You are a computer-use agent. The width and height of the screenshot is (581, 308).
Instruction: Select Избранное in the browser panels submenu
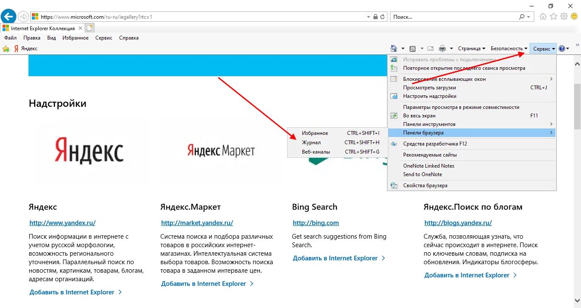pyautogui.click(x=337, y=133)
